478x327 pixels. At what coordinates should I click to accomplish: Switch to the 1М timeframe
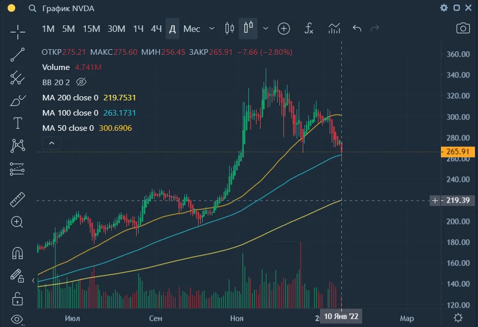pyautogui.click(x=48, y=29)
